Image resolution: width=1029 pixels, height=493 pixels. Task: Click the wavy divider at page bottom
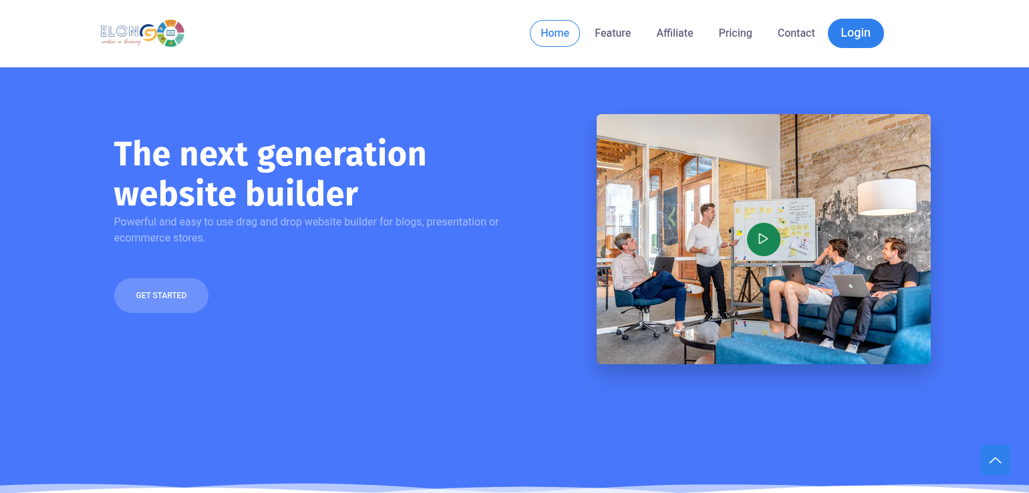514,488
